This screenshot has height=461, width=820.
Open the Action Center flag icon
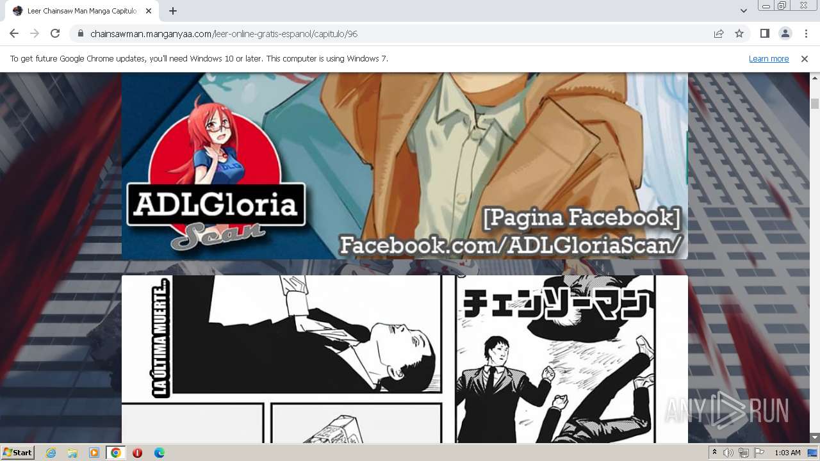(x=759, y=453)
